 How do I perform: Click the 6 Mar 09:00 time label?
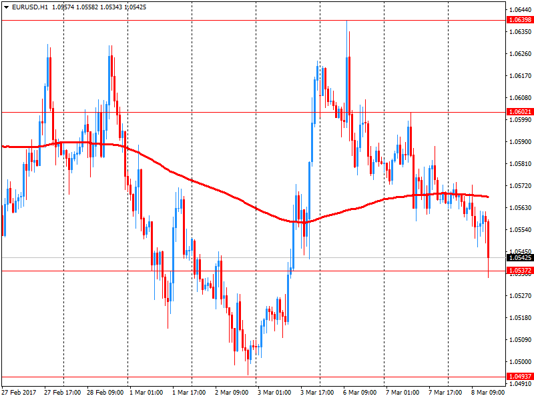click(x=360, y=393)
